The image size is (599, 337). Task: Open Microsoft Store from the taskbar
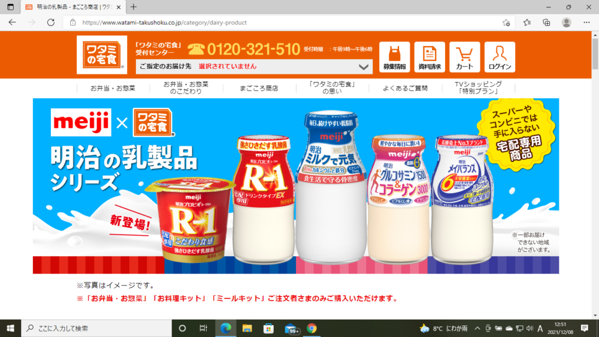[268, 328]
